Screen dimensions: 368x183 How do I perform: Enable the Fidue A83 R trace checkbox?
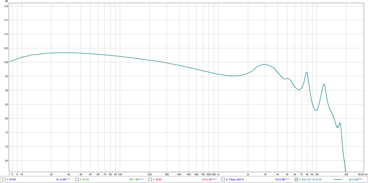223,180
